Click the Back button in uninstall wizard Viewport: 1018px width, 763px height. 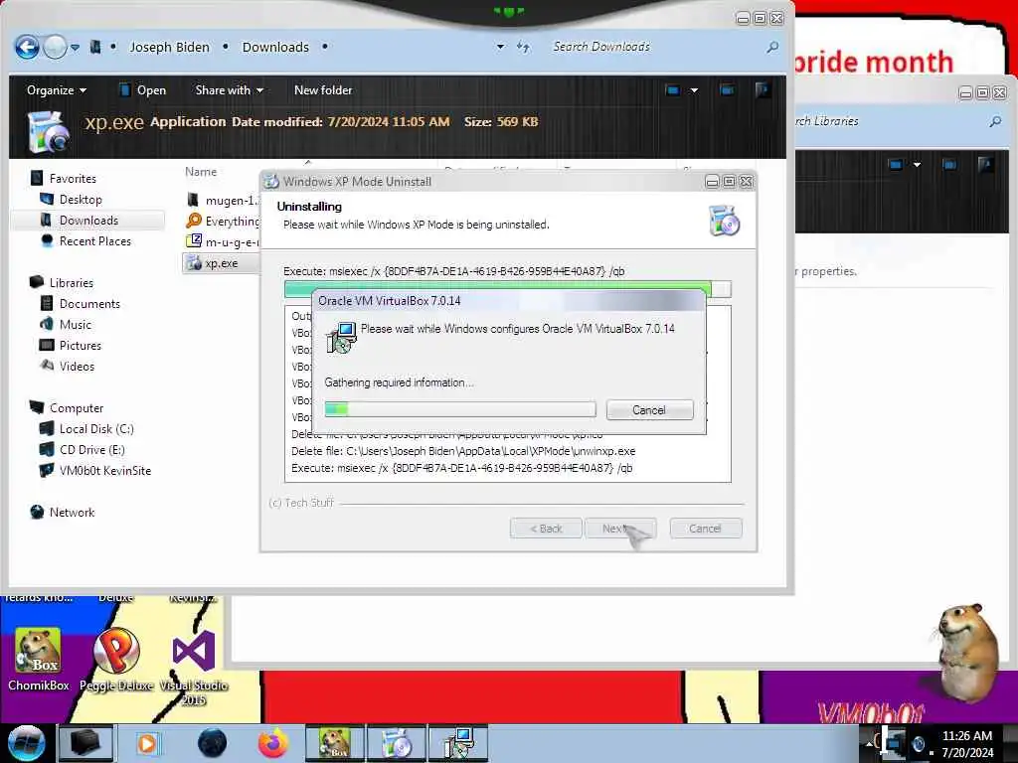(546, 529)
